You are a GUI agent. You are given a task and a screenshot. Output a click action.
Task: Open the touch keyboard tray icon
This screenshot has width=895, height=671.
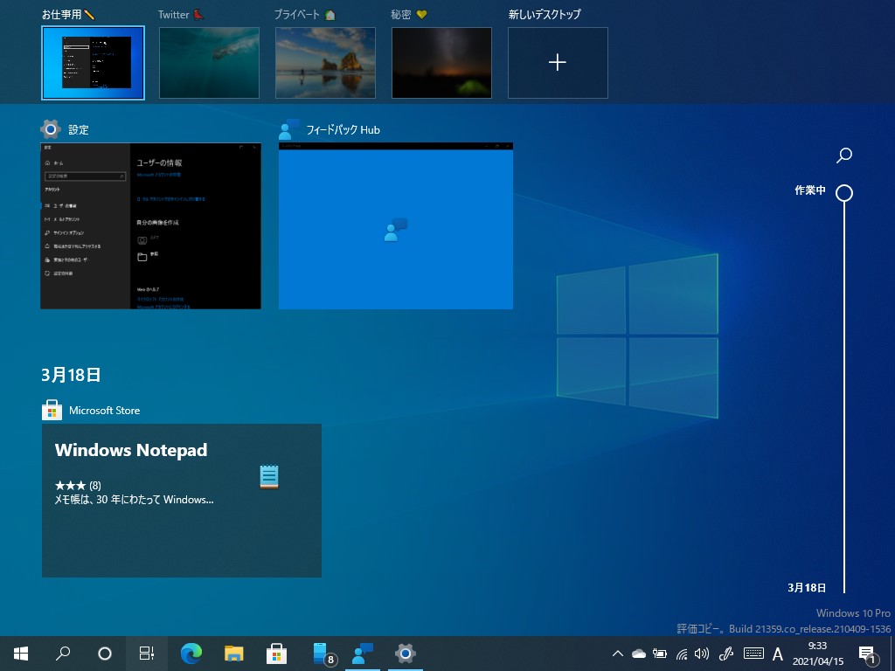coord(753,654)
